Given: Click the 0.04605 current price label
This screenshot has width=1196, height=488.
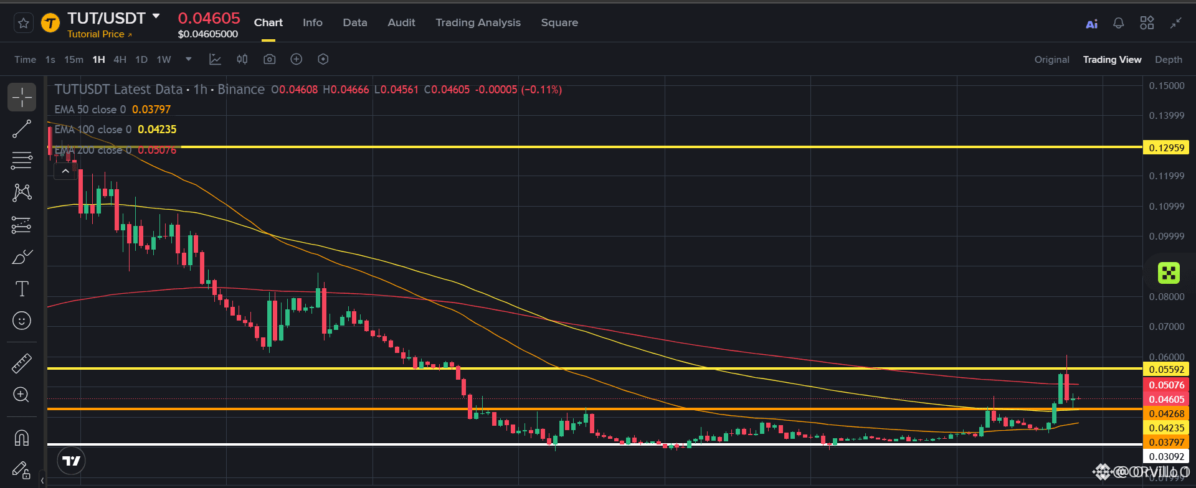Looking at the screenshot, I should 1166,399.
